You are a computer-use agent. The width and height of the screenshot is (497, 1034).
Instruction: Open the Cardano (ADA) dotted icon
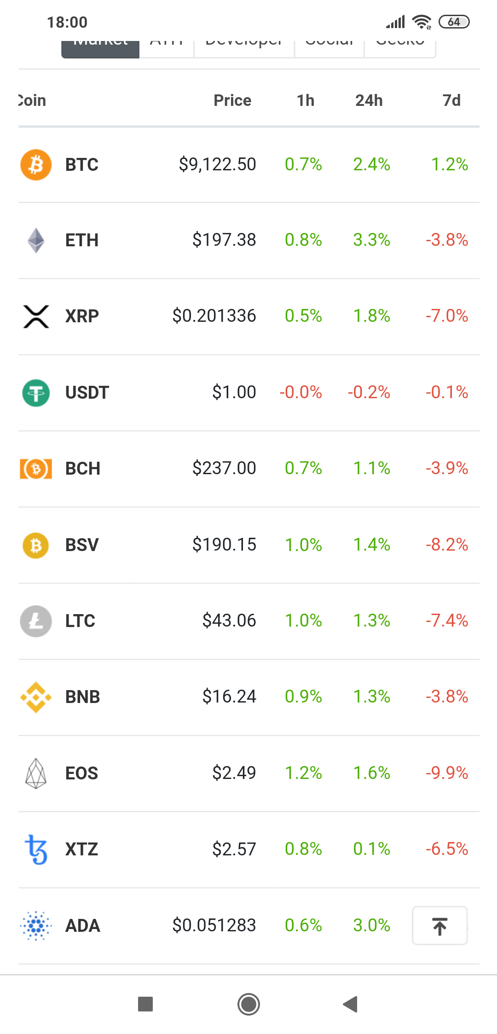[36, 925]
